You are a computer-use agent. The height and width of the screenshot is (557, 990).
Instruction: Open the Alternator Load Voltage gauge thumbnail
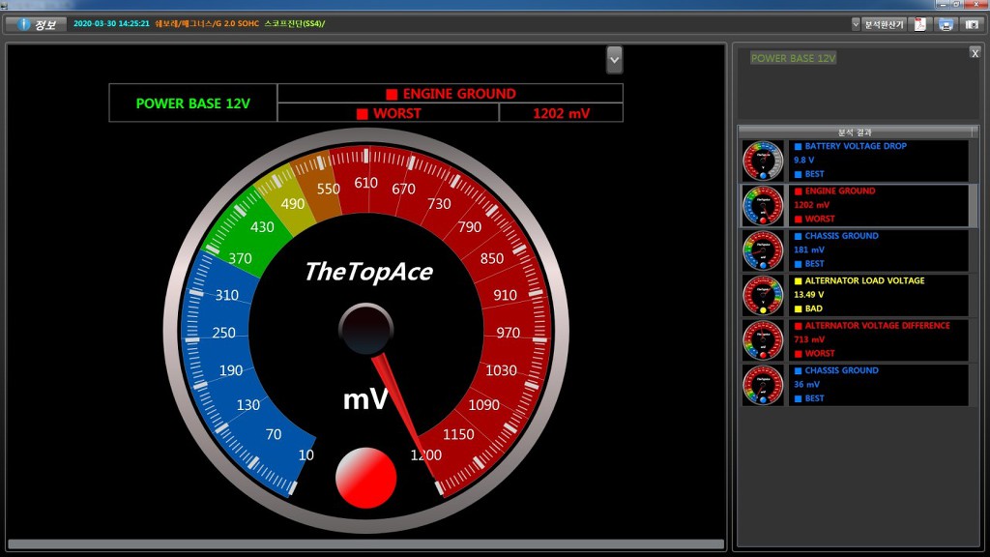[x=763, y=295]
